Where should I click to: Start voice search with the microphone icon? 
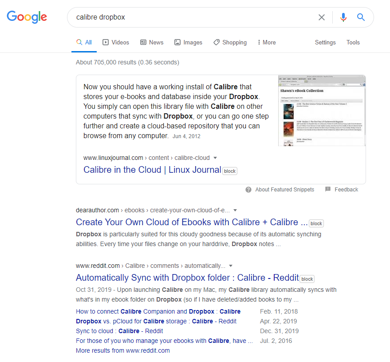[x=343, y=17]
